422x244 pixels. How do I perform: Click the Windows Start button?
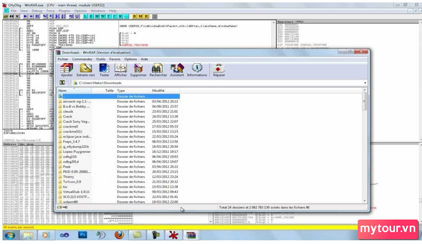pyautogui.click(x=10, y=236)
